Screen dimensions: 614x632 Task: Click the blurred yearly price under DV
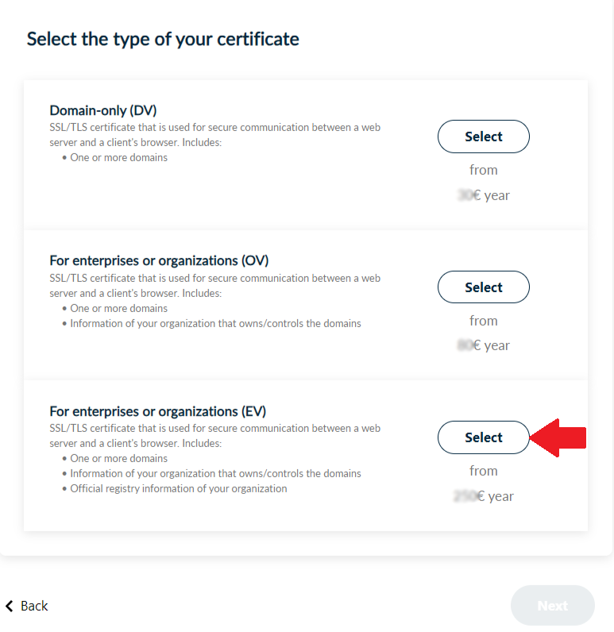point(484,195)
